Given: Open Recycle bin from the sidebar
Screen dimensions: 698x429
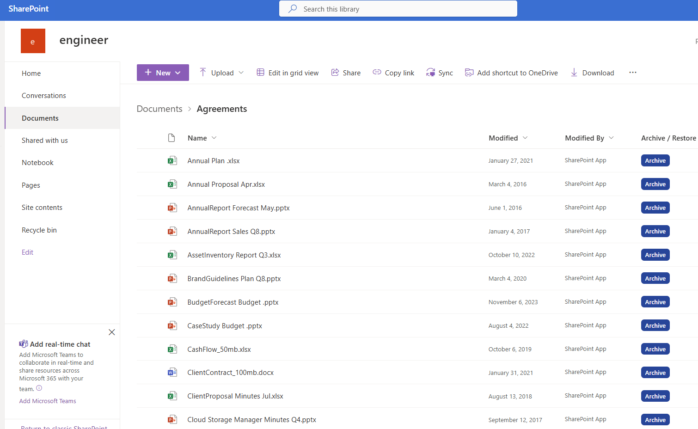Looking at the screenshot, I should click(x=39, y=230).
